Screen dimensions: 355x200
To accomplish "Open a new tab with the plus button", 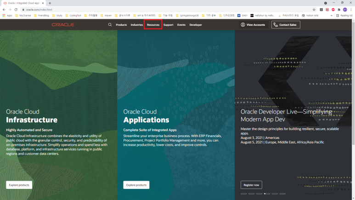I will tap(50, 3).
